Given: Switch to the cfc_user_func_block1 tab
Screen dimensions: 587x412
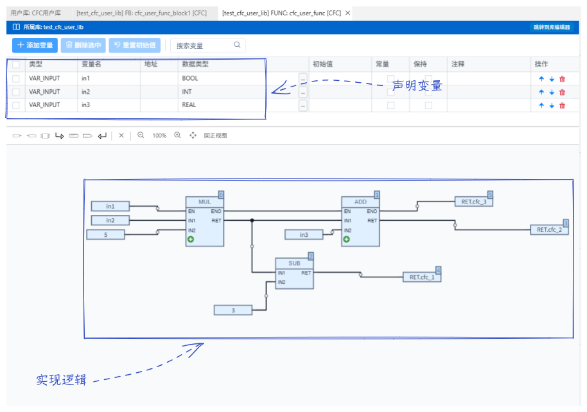Looking at the screenshot, I should pyautogui.click(x=141, y=13).
